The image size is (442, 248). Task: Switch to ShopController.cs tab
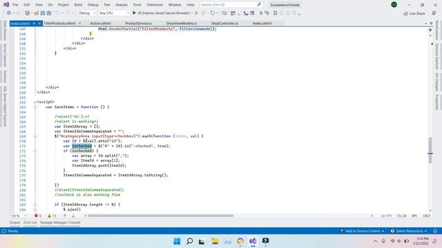point(224,23)
